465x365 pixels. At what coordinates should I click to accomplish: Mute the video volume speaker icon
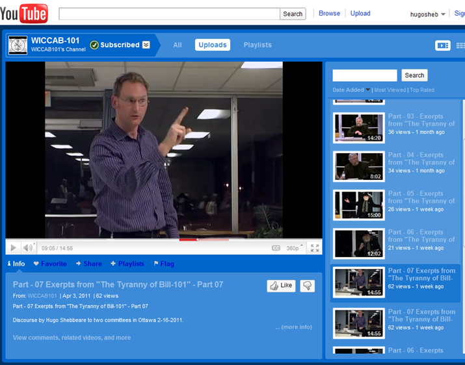(x=28, y=247)
